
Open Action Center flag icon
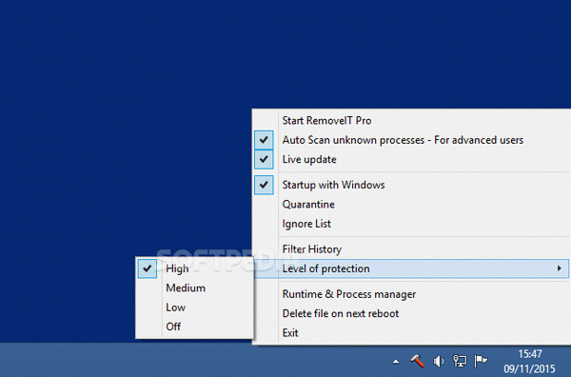click(x=481, y=361)
